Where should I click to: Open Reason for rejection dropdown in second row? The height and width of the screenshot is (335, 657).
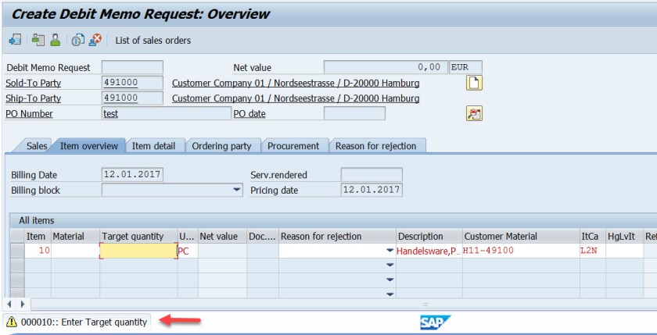(390, 266)
